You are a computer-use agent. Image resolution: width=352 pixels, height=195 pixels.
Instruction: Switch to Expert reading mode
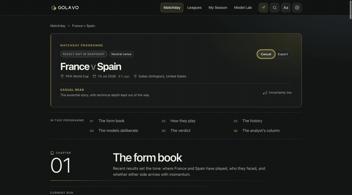[283, 54]
